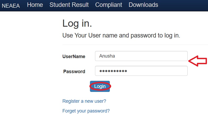
Task: Click empty area of the dark navigation bar
Action: point(185,5)
